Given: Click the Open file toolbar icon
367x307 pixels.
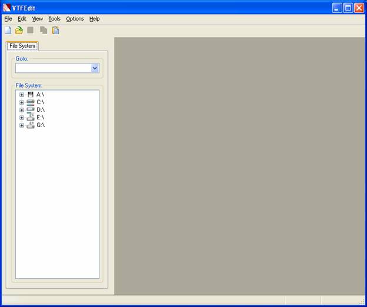Looking at the screenshot, I should click(x=19, y=30).
